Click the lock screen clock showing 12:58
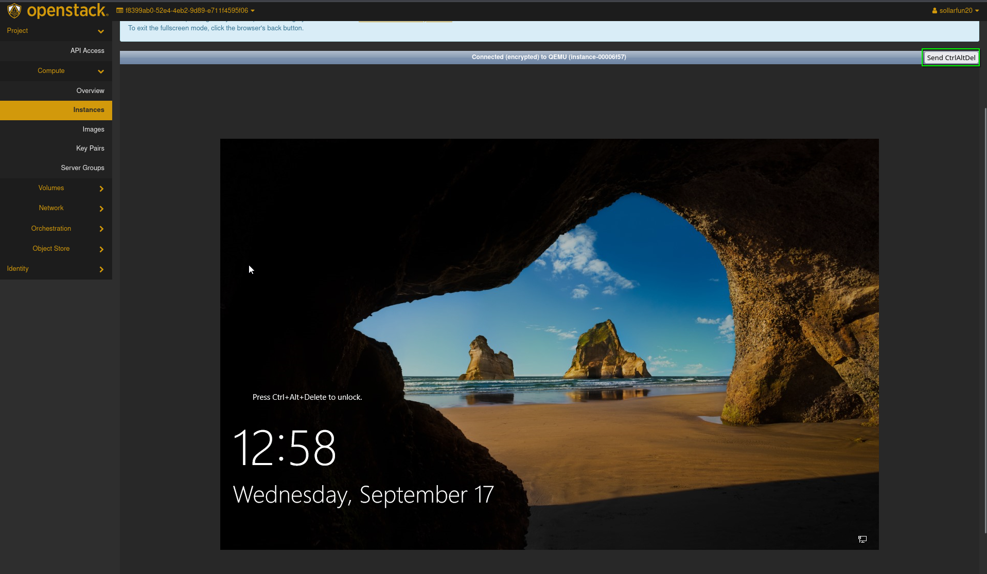 tap(285, 448)
